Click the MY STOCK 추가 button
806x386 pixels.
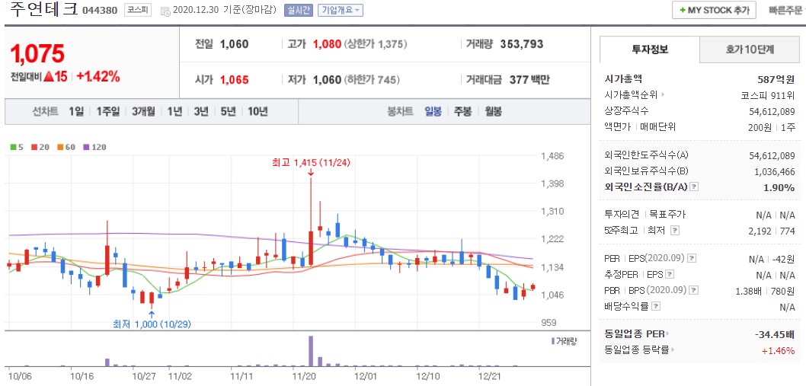coord(714,11)
